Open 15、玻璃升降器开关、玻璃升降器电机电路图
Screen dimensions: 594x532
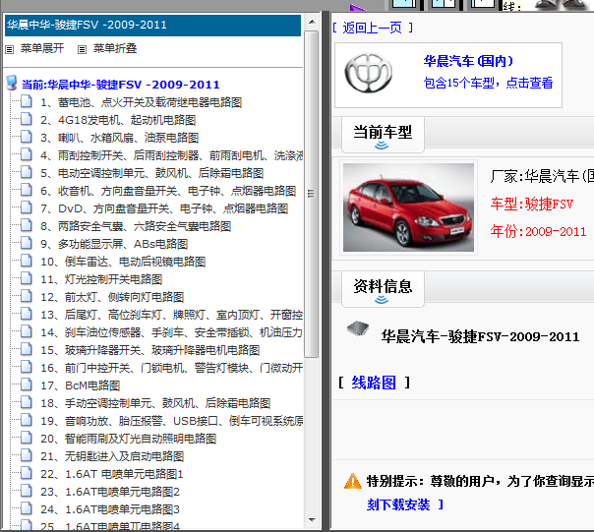coord(150,350)
